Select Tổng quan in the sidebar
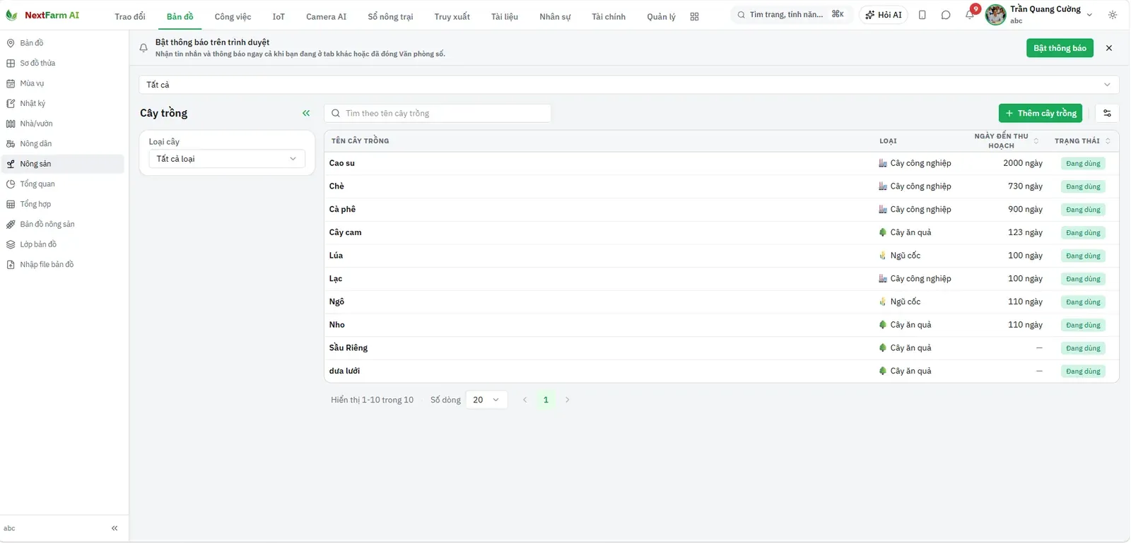 [x=63, y=184]
